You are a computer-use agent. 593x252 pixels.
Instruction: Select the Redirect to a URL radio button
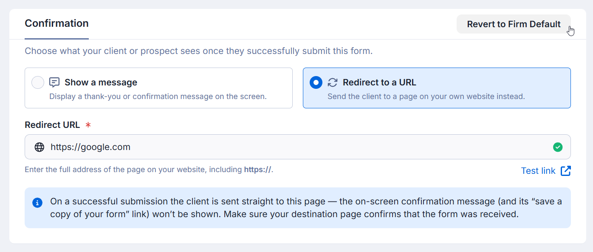tap(316, 82)
